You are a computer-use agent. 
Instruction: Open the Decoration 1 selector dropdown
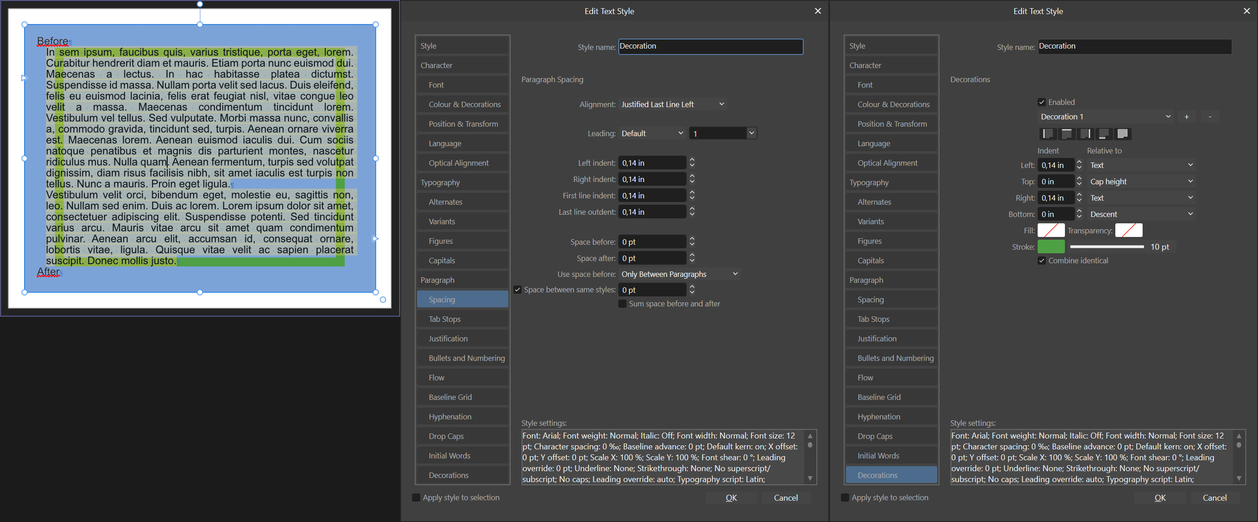pos(1105,117)
